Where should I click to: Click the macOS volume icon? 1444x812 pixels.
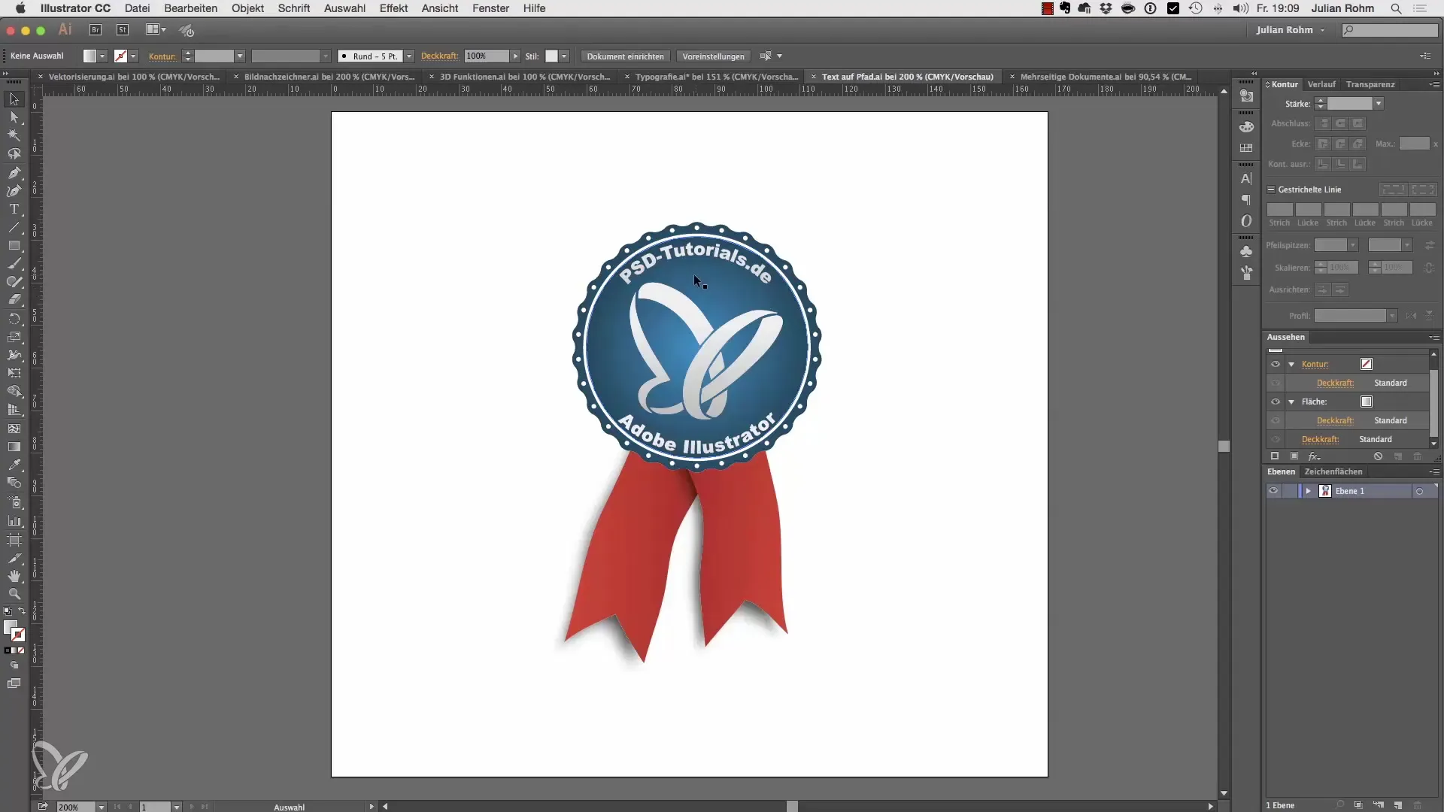(x=1240, y=8)
